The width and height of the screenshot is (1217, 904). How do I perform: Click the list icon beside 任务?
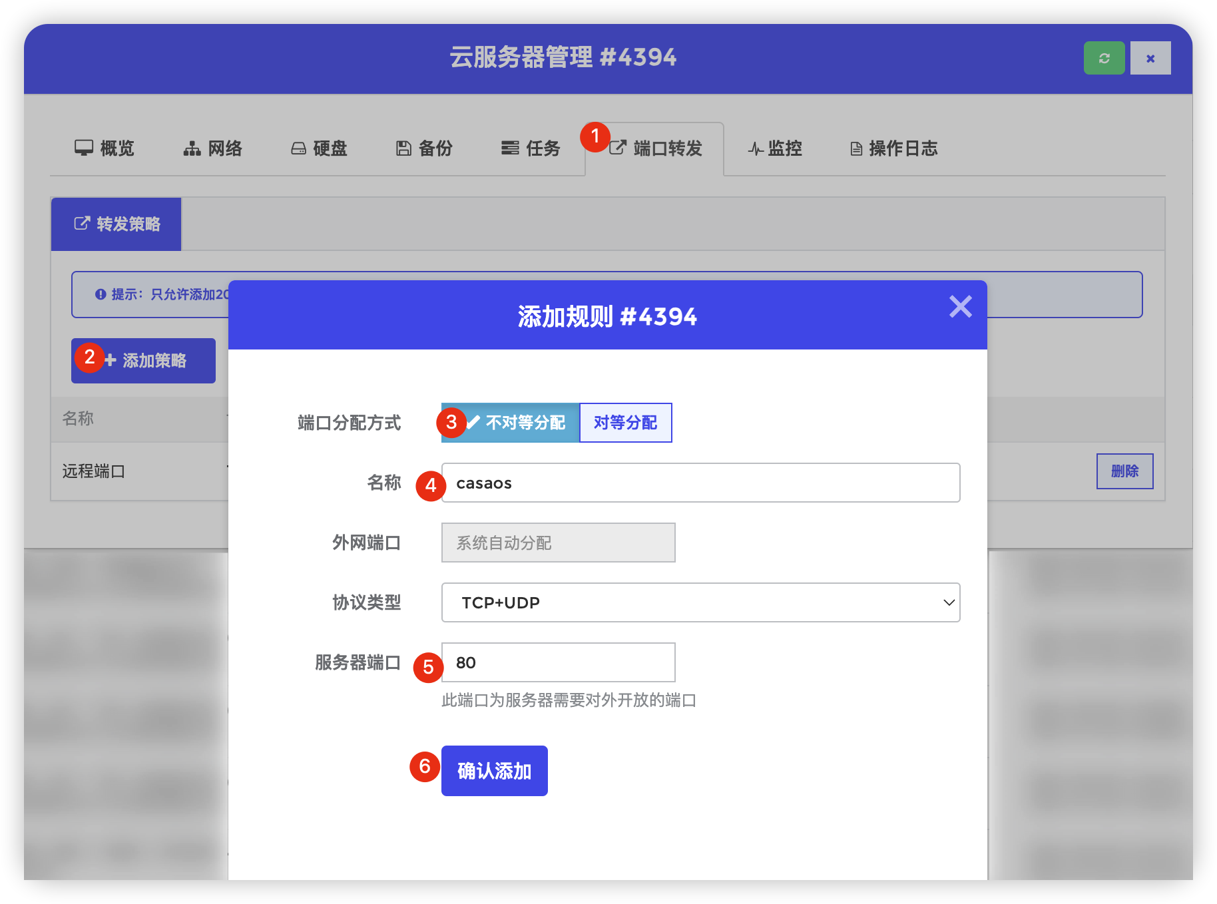tap(510, 148)
